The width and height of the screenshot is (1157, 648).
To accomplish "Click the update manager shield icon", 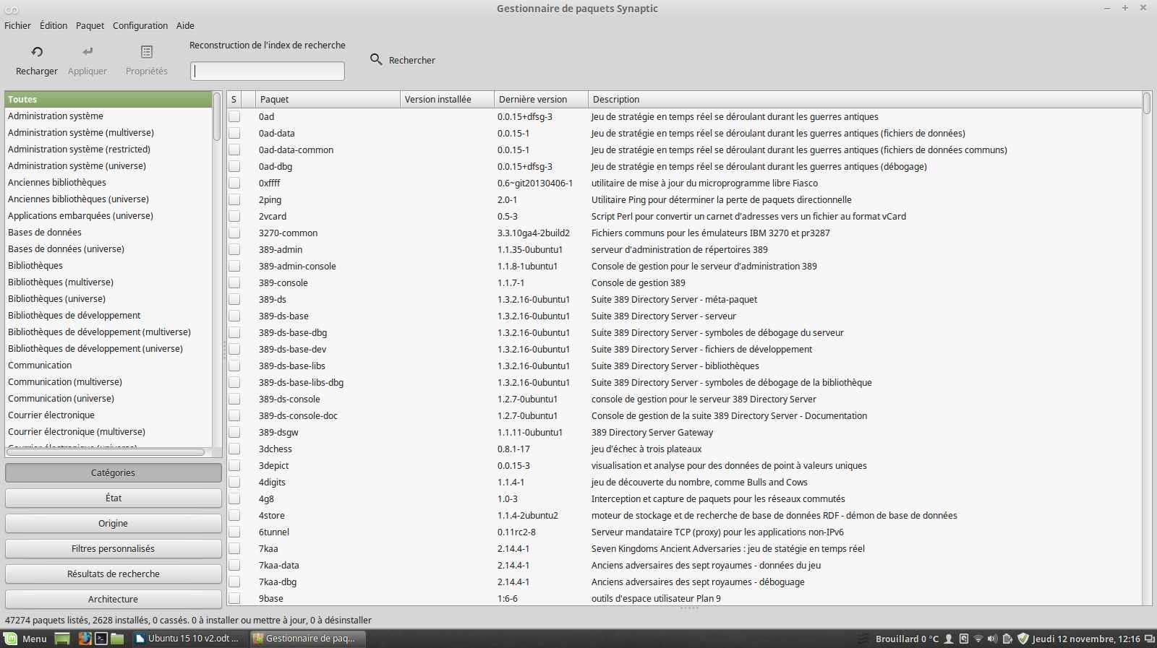I will pos(1022,639).
